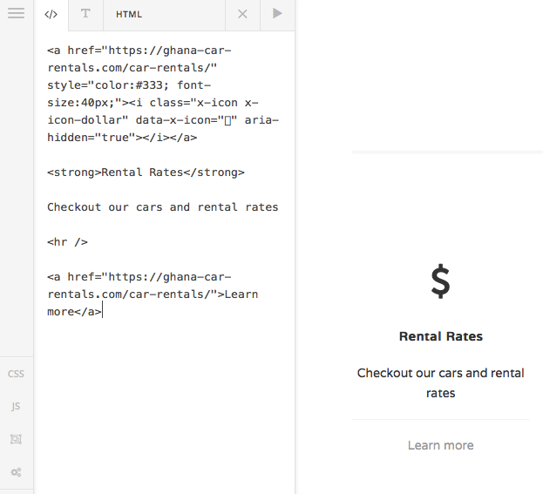Click the Rental Rates heading in preview
Screen dimensions: 543x494
click(440, 336)
